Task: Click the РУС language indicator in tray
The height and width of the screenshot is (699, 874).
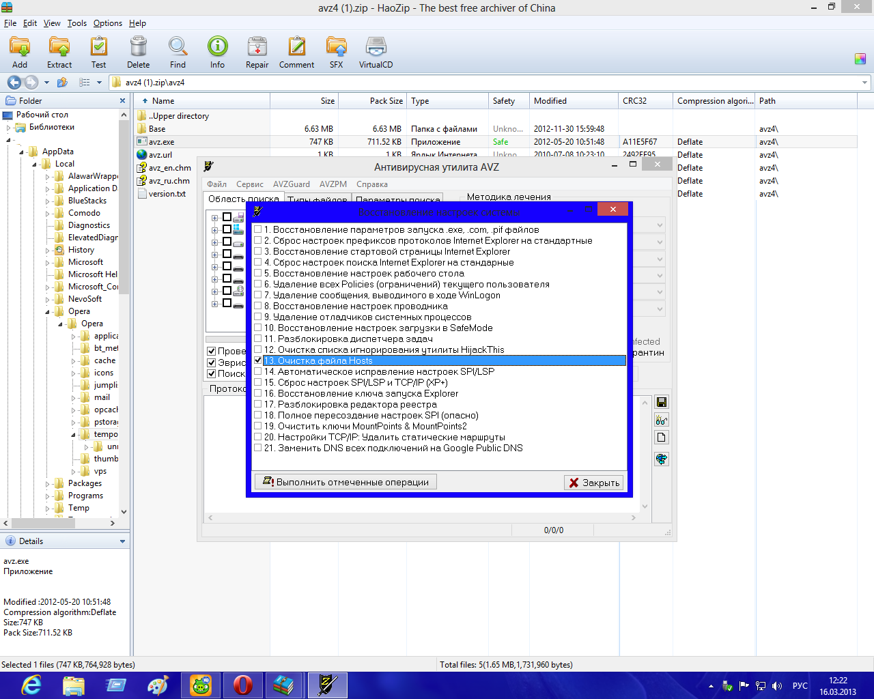Action: click(800, 685)
